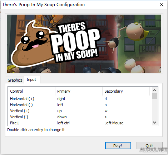Image resolution: width=168 pixels, height=155 pixels.
Task: Click the 'Left Mouse' secondary binding
Action: tap(114, 123)
